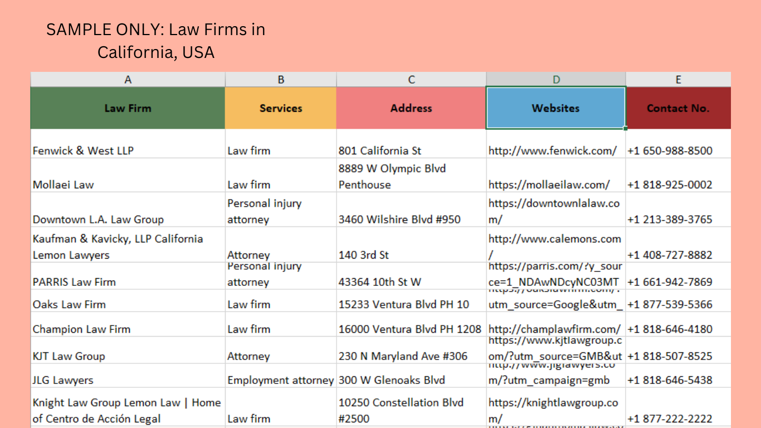Select the PARRIS Law Firm cell
This screenshot has height=428, width=761.
(x=128, y=275)
